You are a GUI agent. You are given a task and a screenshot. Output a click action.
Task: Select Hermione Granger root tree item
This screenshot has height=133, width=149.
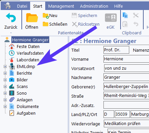(x=30, y=40)
